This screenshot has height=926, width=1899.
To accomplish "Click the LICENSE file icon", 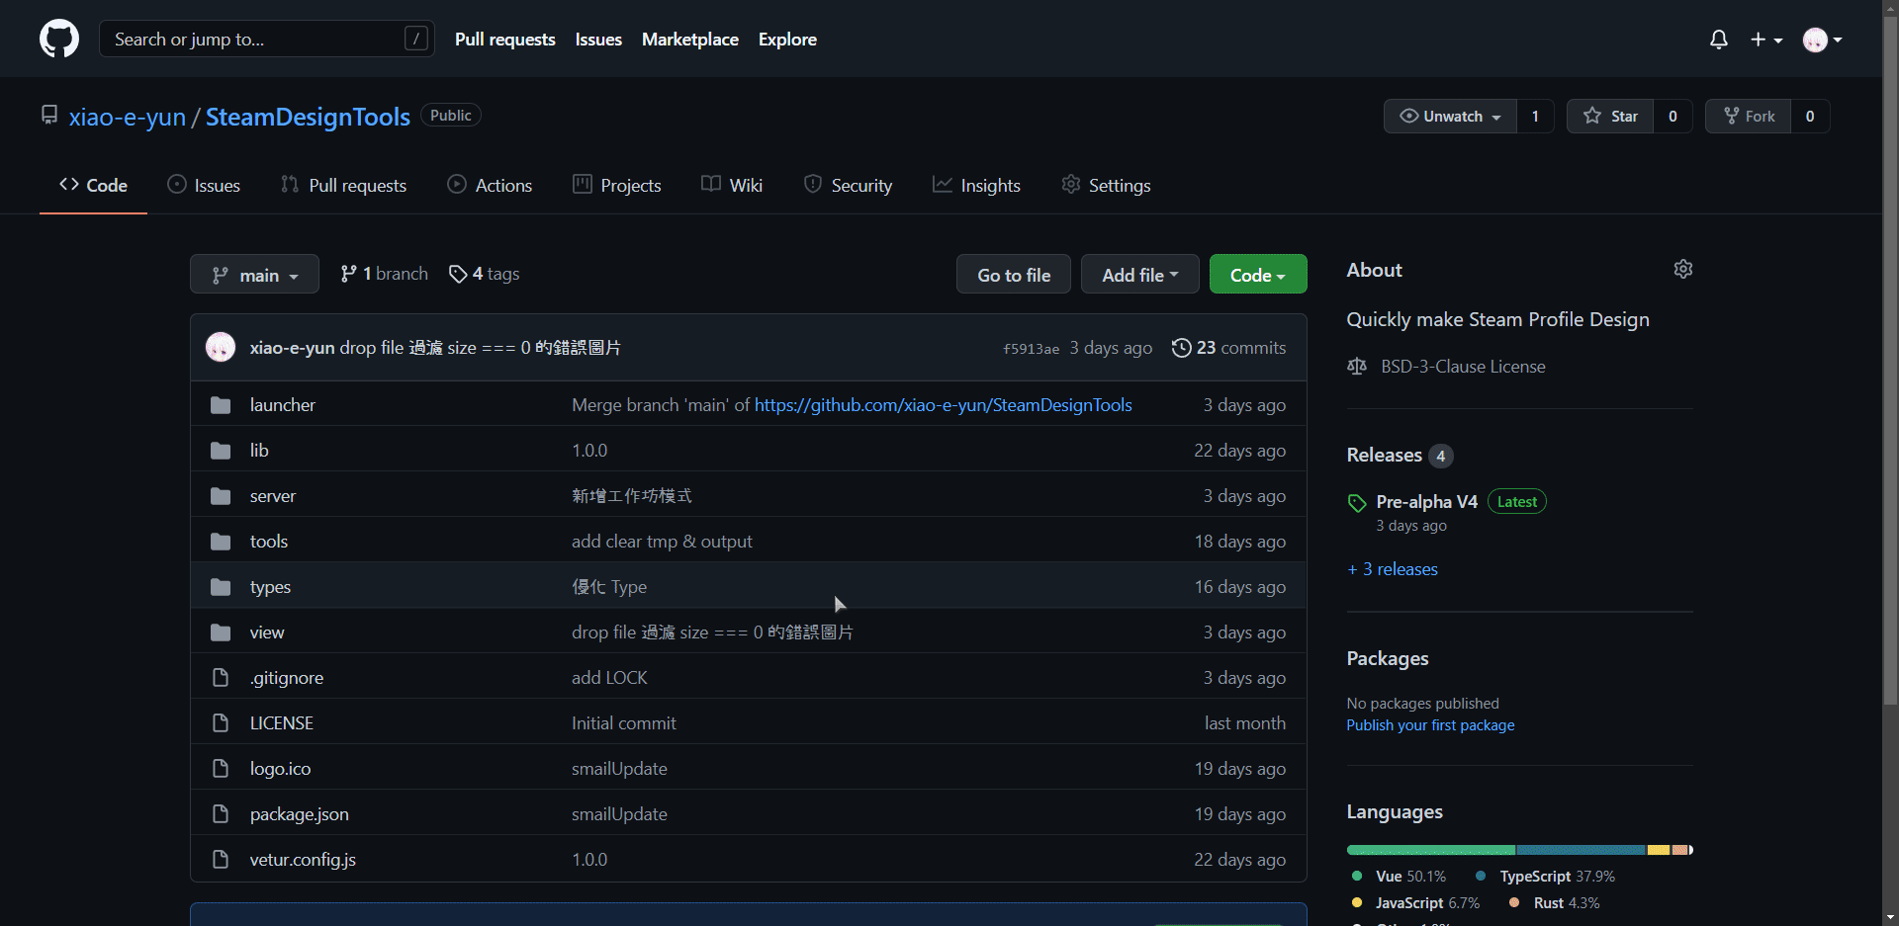I will coord(221,723).
